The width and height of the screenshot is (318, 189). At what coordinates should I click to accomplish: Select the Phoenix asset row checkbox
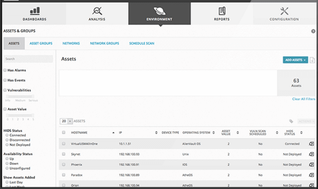[x=64, y=164]
